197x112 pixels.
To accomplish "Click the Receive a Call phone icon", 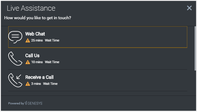I will click(x=15, y=80).
